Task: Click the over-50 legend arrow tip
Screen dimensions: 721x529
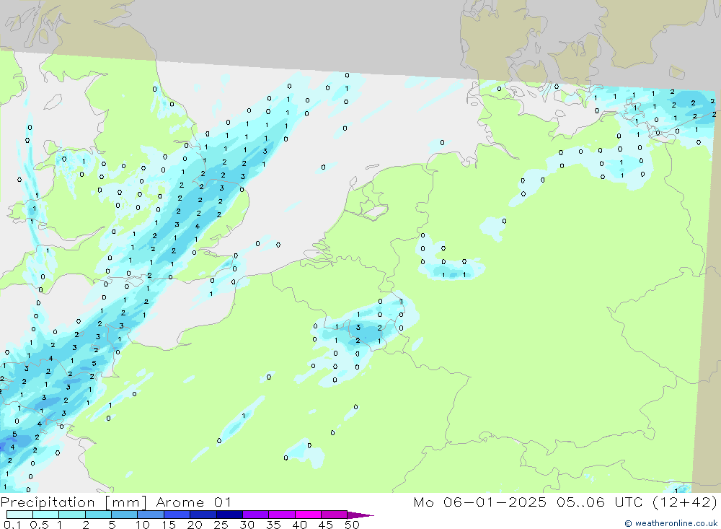Action: click(360, 515)
